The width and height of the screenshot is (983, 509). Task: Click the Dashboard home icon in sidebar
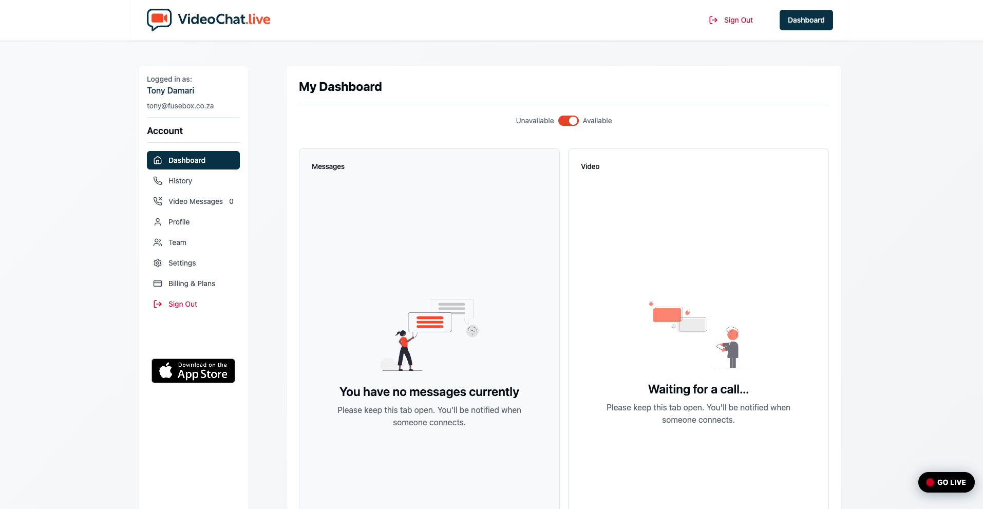click(x=158, y=160)
